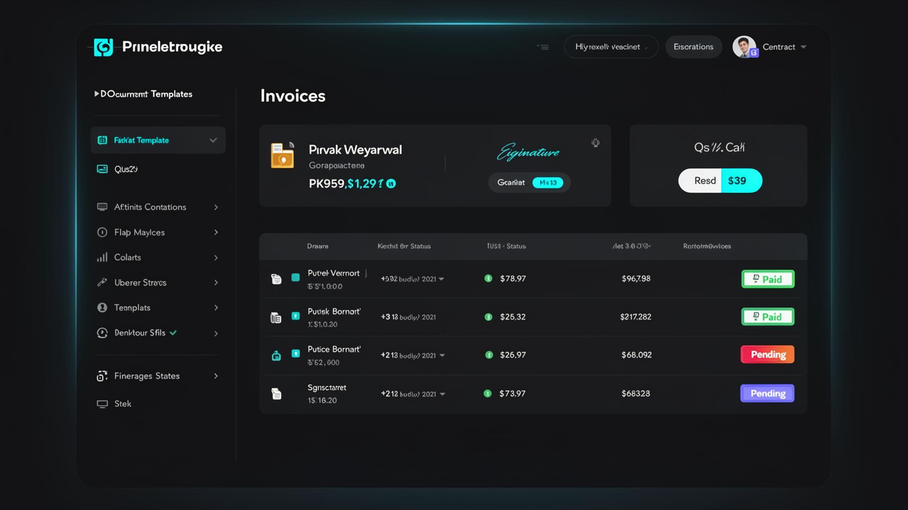This screenshot has height=510, width=908.
Task: Expand the DOcumemt Templates triangle
Action: pyautogui.click(x=96, y=93)
